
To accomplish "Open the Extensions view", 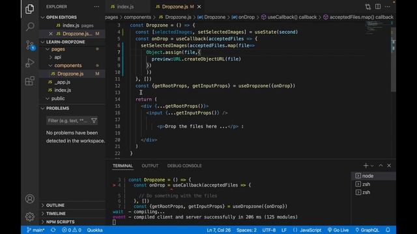I will [29, 81].
